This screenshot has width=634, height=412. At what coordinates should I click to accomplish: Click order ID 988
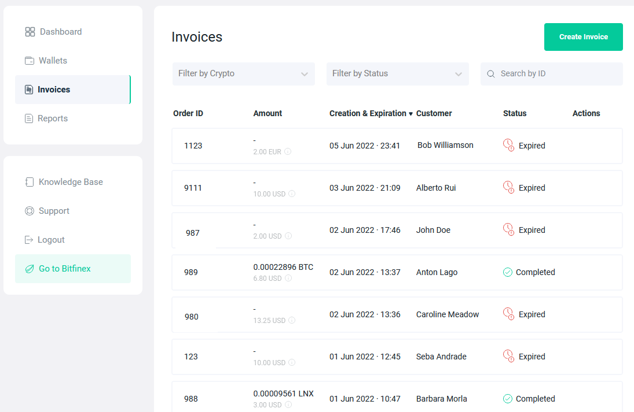point(191,399)
